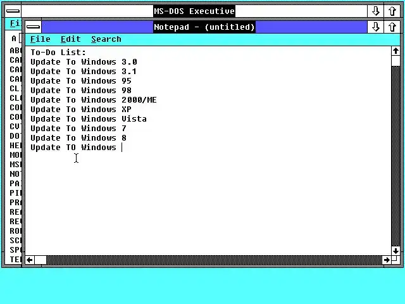Screen dimensions: 405x304
Task: Click the vertical scrollbar track
Action: (x=396, y=156)
